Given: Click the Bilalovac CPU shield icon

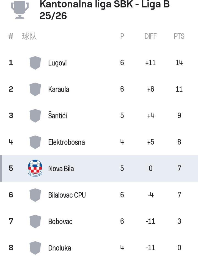Looking at the screenshot, I should [35, 195].
